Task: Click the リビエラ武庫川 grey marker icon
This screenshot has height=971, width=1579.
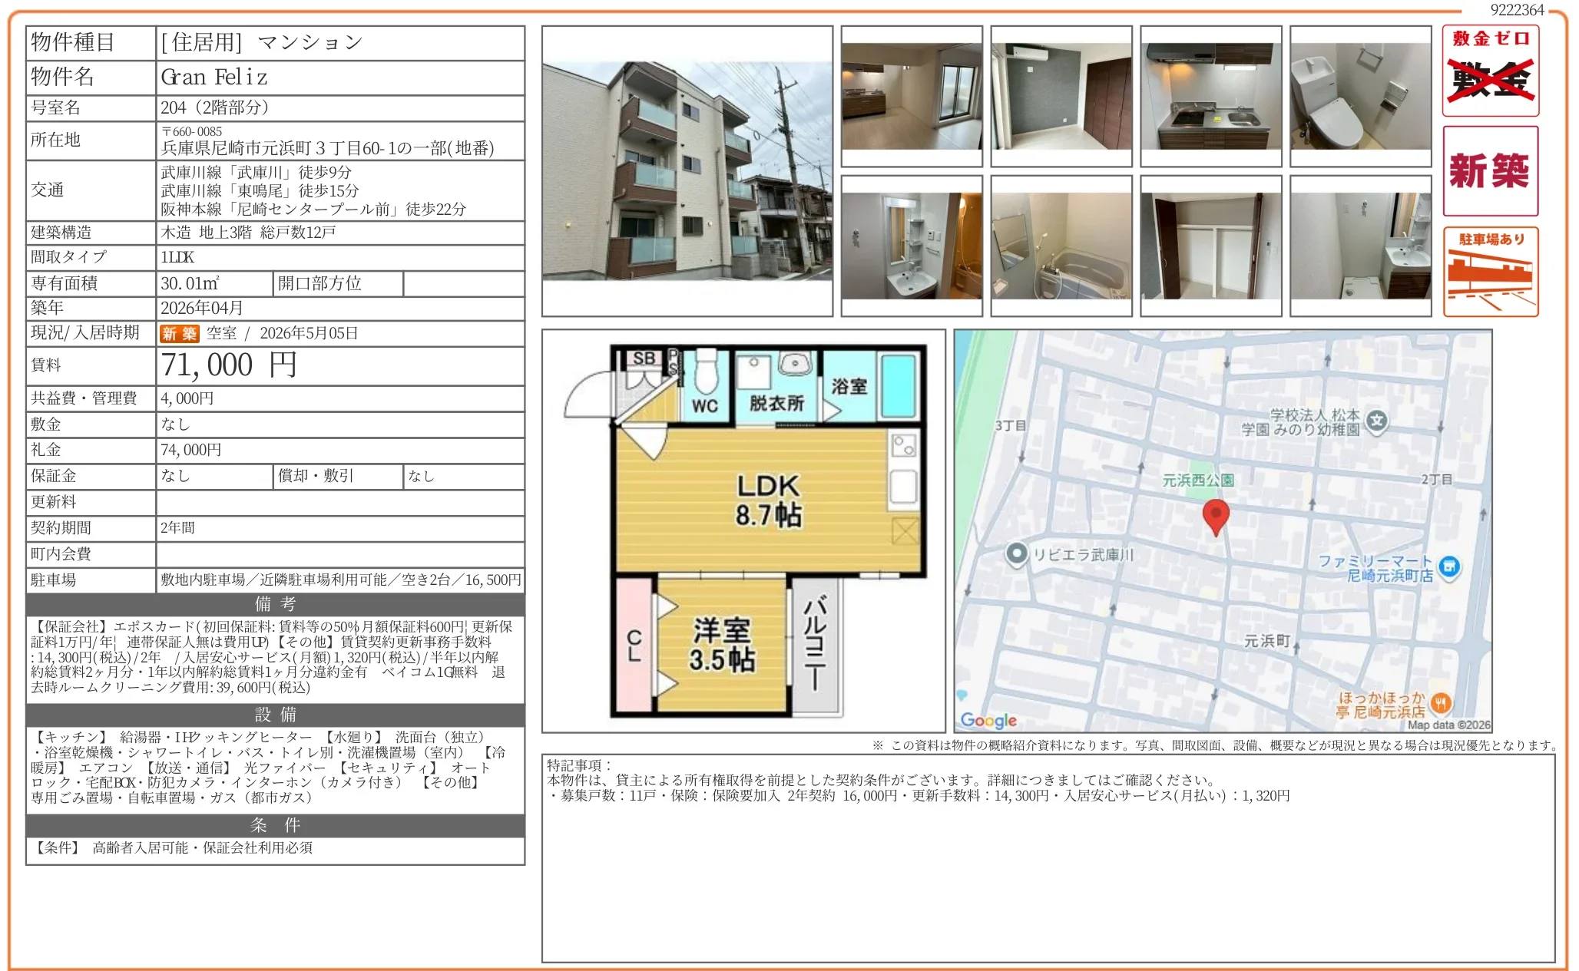Action: point(1016,553)
